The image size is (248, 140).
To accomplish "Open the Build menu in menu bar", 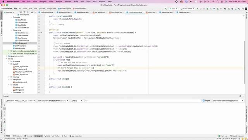I will [76, 2].
